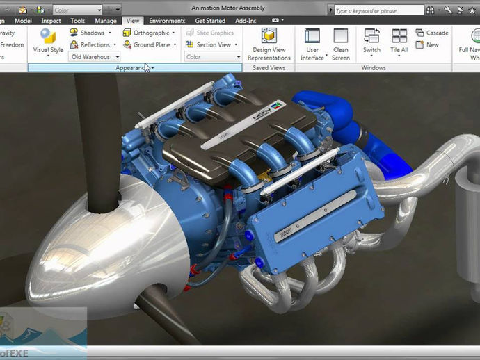
Task: Click the Freedom label
Action: [12, 44]
